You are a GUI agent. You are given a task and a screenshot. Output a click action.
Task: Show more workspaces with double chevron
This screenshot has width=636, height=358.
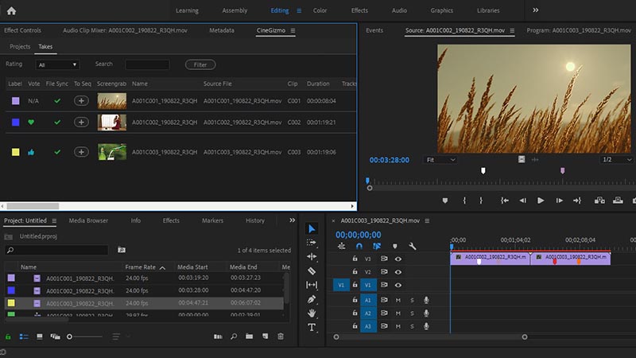(x=535, y=10)
